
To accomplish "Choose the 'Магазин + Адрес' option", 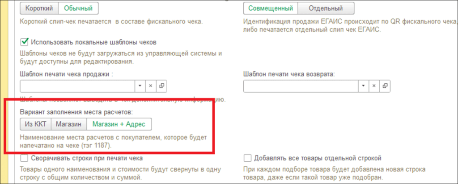I will click(x=118, y=123).
